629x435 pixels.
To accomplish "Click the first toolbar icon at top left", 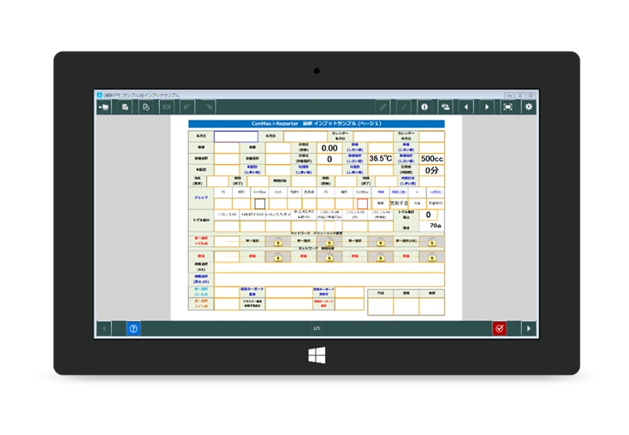I will pos(104,107).
